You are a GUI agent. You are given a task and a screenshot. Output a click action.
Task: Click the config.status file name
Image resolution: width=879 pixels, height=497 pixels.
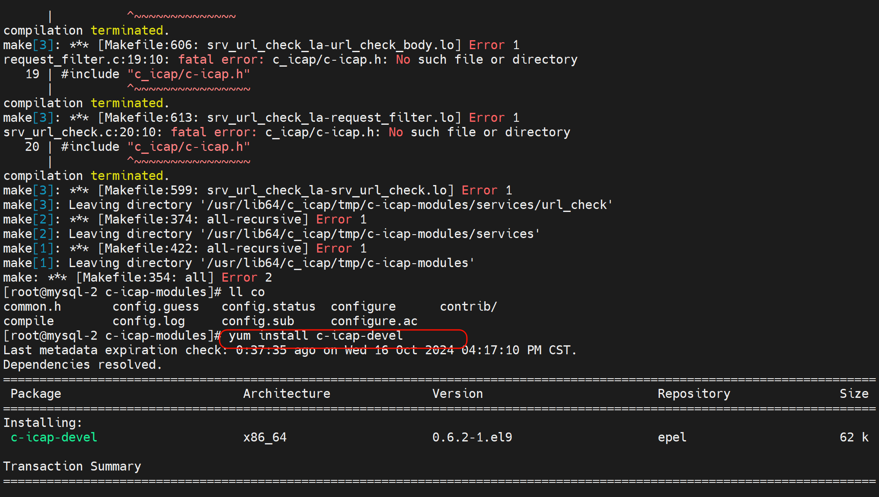coord(268,307)
